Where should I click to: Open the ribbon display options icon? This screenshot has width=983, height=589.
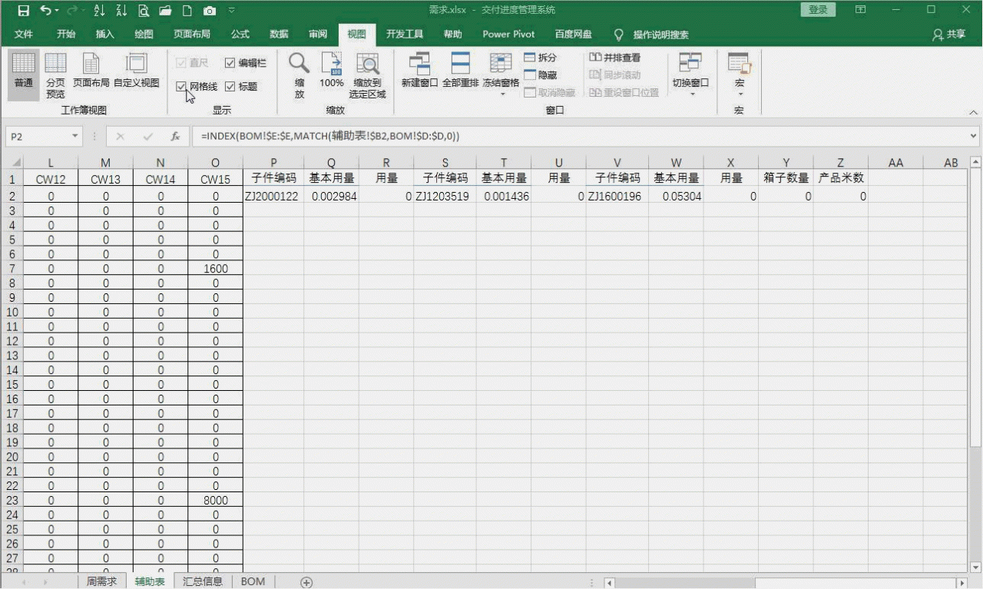[x=860, y=10]
